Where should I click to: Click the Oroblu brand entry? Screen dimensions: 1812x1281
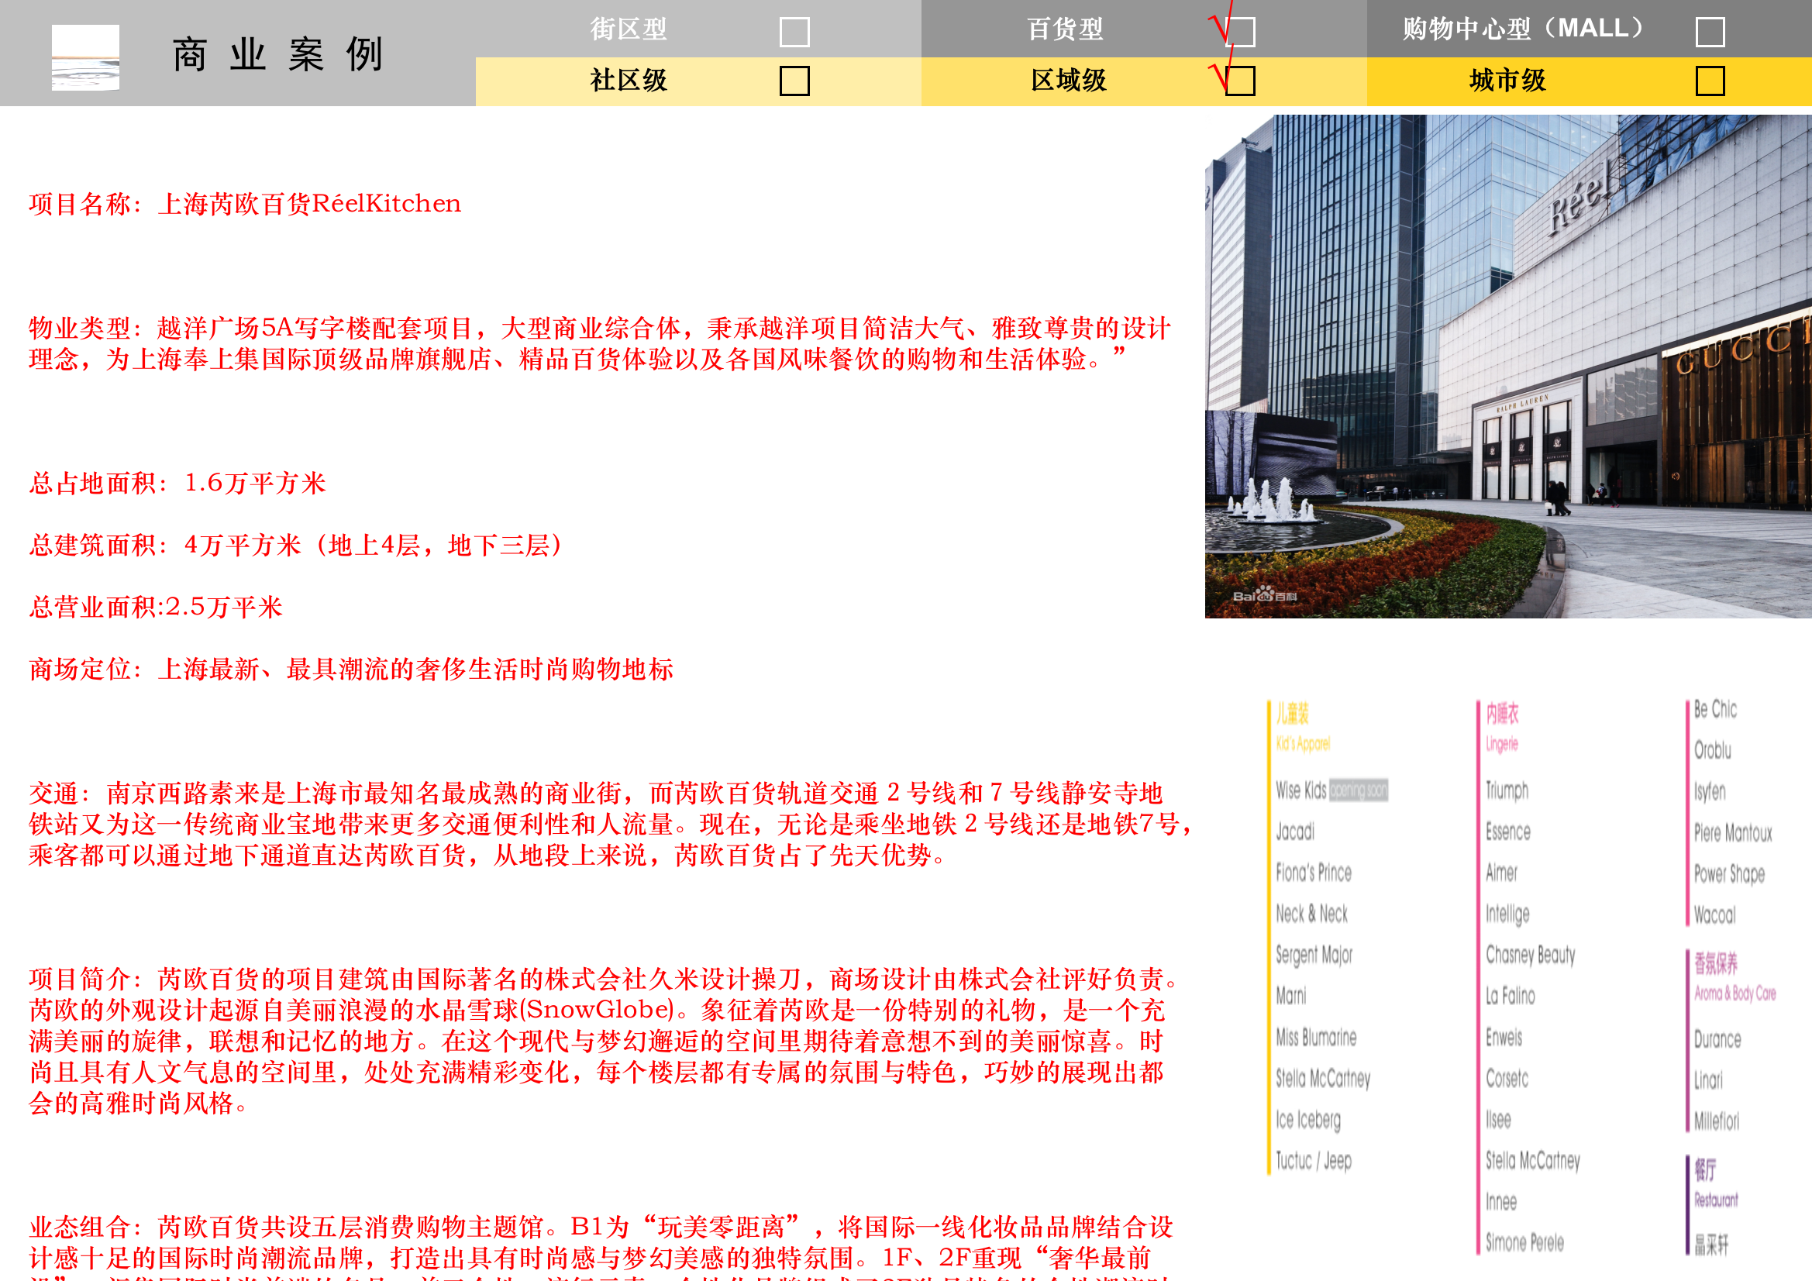pyautogui.click(x=1713, y=750)
